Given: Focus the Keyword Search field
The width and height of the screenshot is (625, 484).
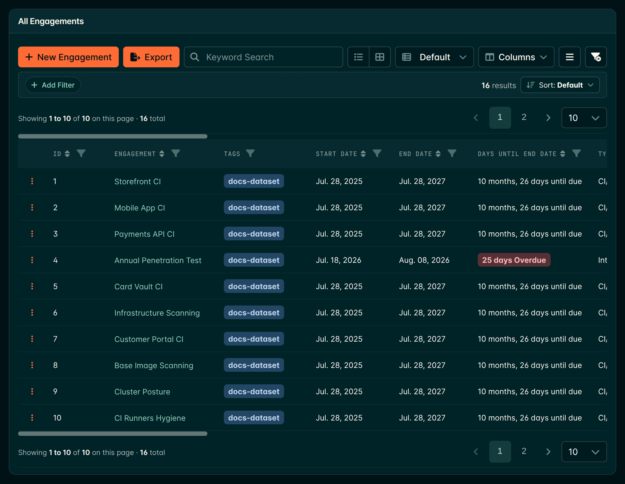Looking at the screenshot, I should click(263, 57).
